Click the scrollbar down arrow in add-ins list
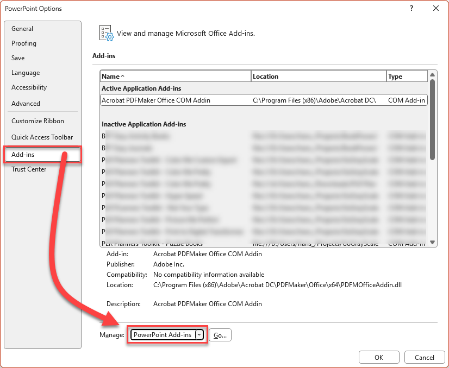Image resolution: width=449 pixels, height=368 pixels. point(433,242)
